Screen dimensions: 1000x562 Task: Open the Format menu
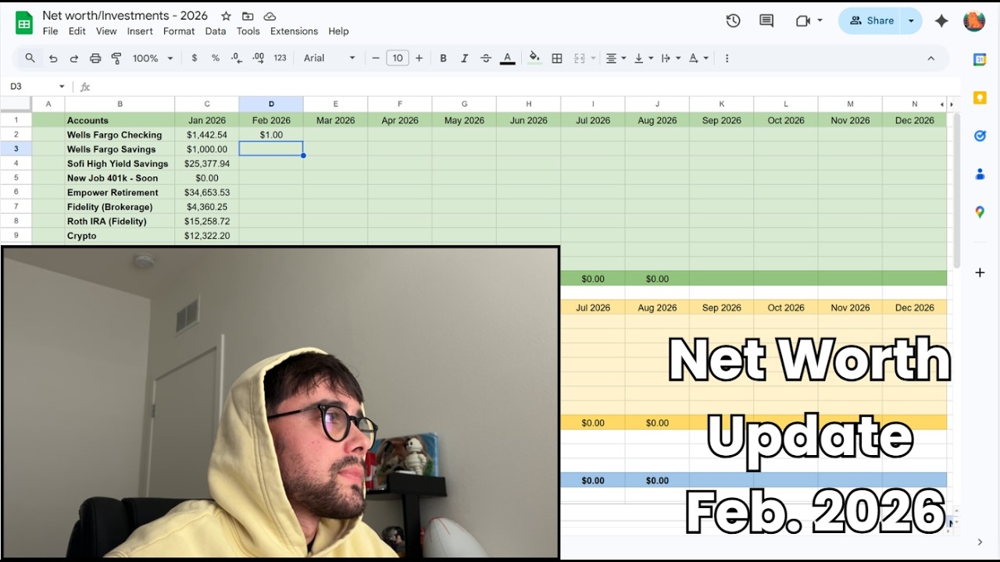tap(179, 31)
